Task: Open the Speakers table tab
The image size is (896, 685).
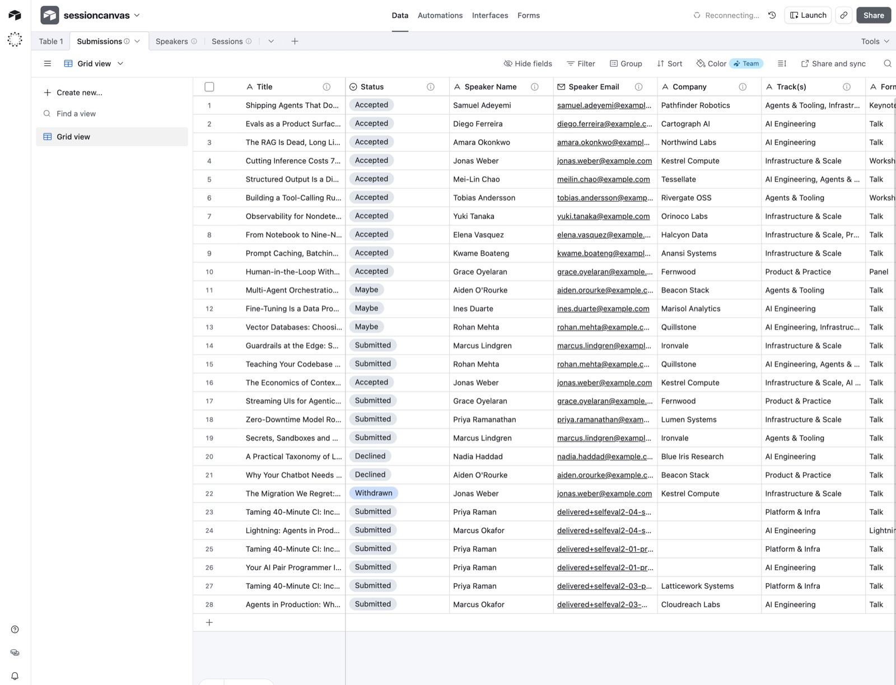Action: [x=172, y=41]
